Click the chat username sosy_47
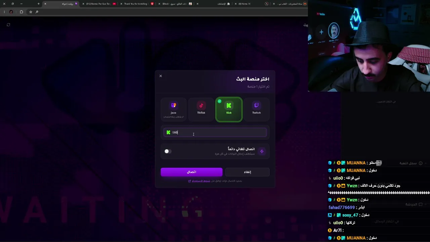430x242 pixels. [x=350, y=215]
